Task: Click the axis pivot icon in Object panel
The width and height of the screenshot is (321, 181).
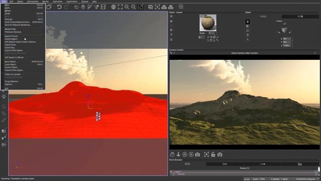Action: [x=247, y=39]
